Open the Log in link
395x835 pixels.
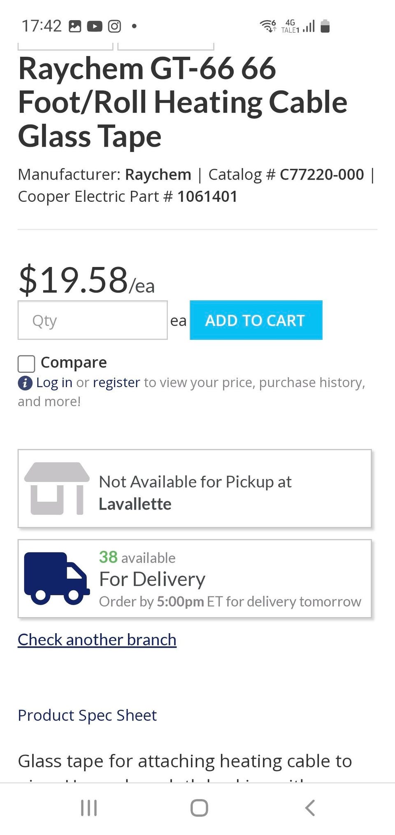point(54,383)
